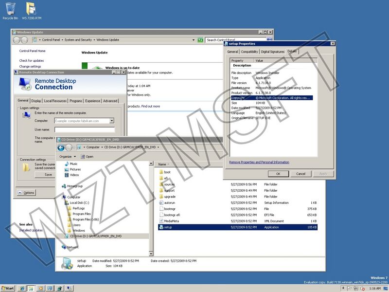Select Program Files (x86) folder in tree
The height and width of the screenshot is (292, 389).
[x=83, y=219]
